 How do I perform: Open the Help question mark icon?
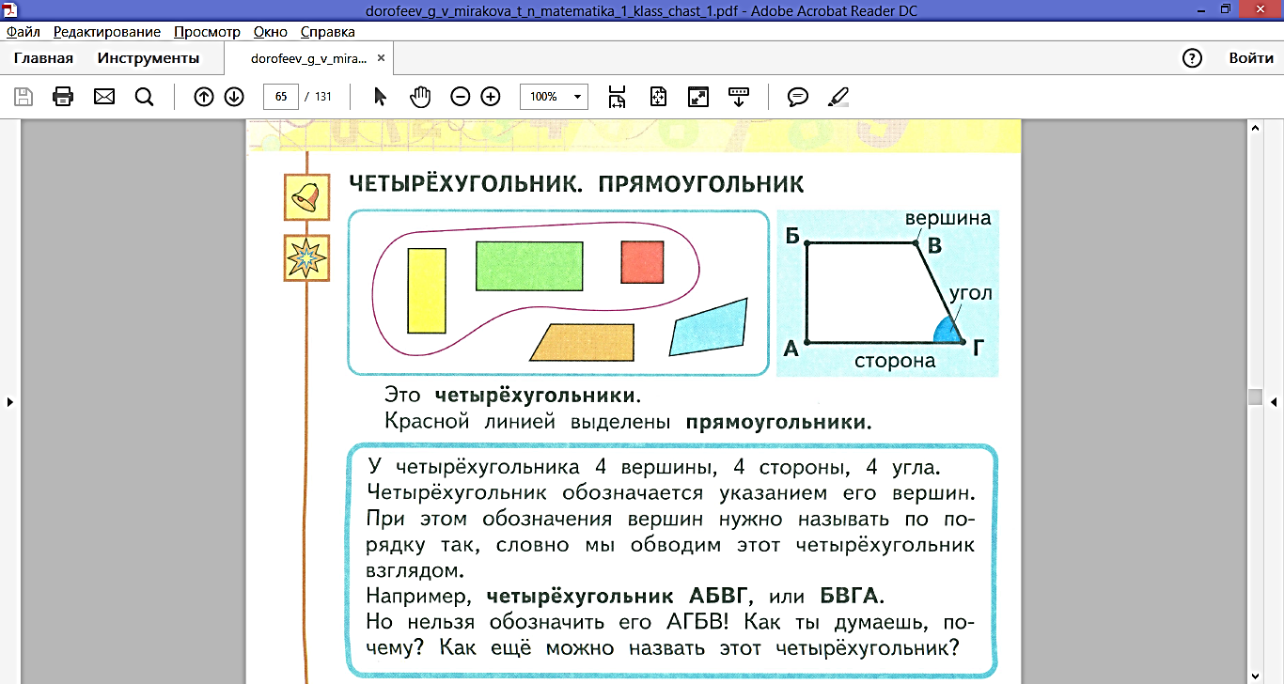click(1192, 58)
